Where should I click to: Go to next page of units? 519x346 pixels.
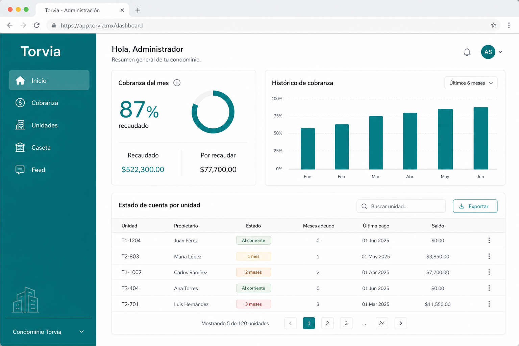click(x=401, y=323)
